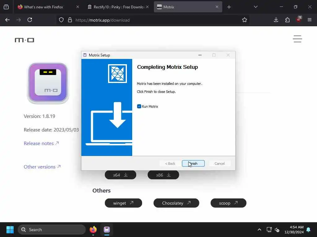Open uBlock Origin extension icon
This screenshot has height=237, width=317.
point(299,19)
